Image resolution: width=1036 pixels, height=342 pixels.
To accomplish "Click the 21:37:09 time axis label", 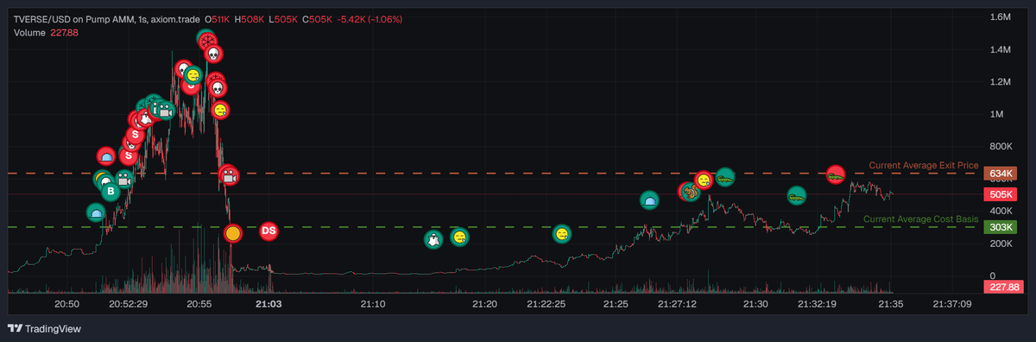I will pyautogui.click(x=952, y=304).
